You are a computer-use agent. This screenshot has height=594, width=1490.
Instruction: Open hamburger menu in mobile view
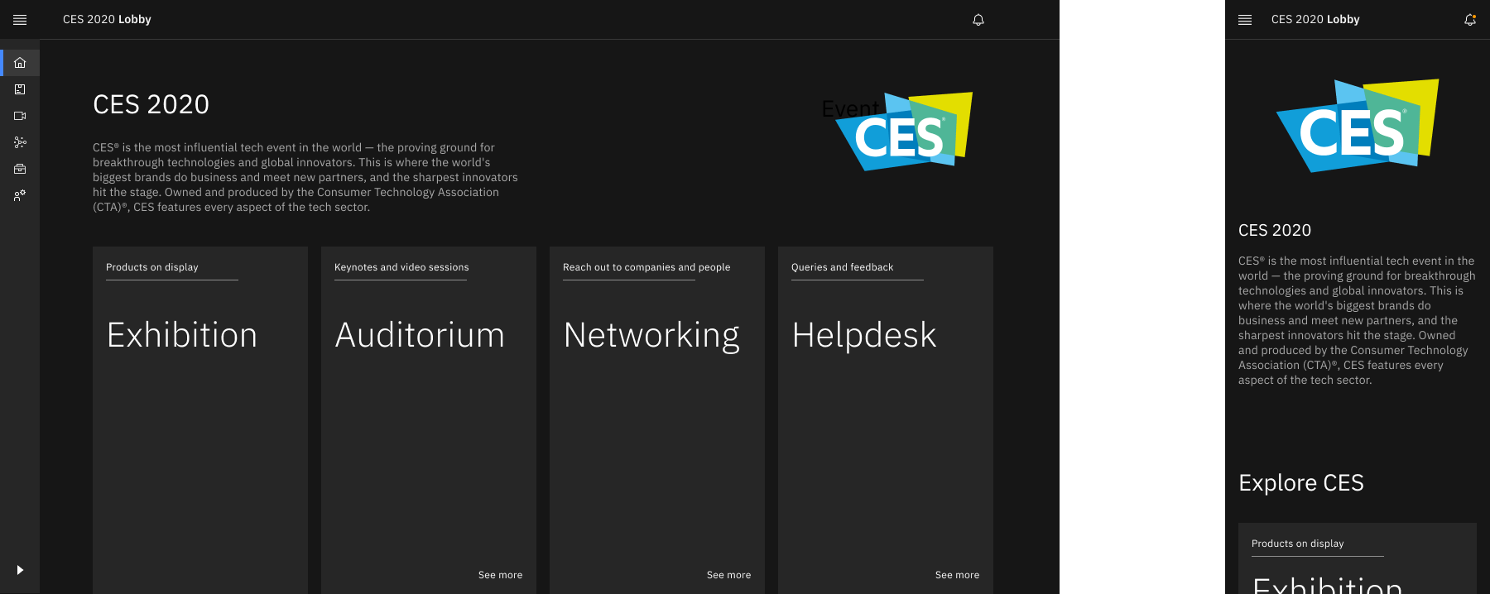[x=1245, y=20]
